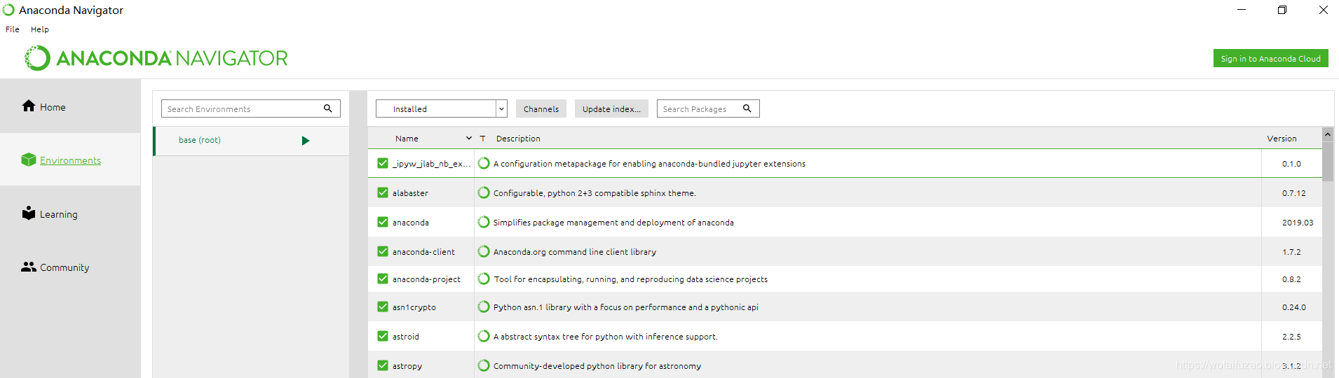
Task: Click the astroid description text
Action: (606, 337)
